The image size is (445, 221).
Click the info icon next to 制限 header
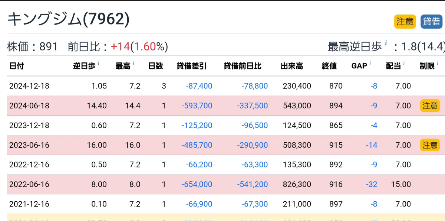click(438, 64)
